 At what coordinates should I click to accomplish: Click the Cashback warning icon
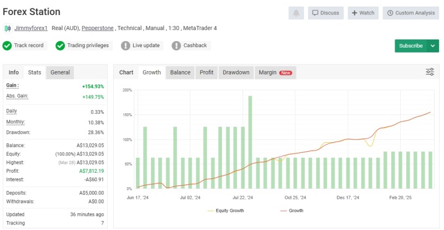point(176,46)
